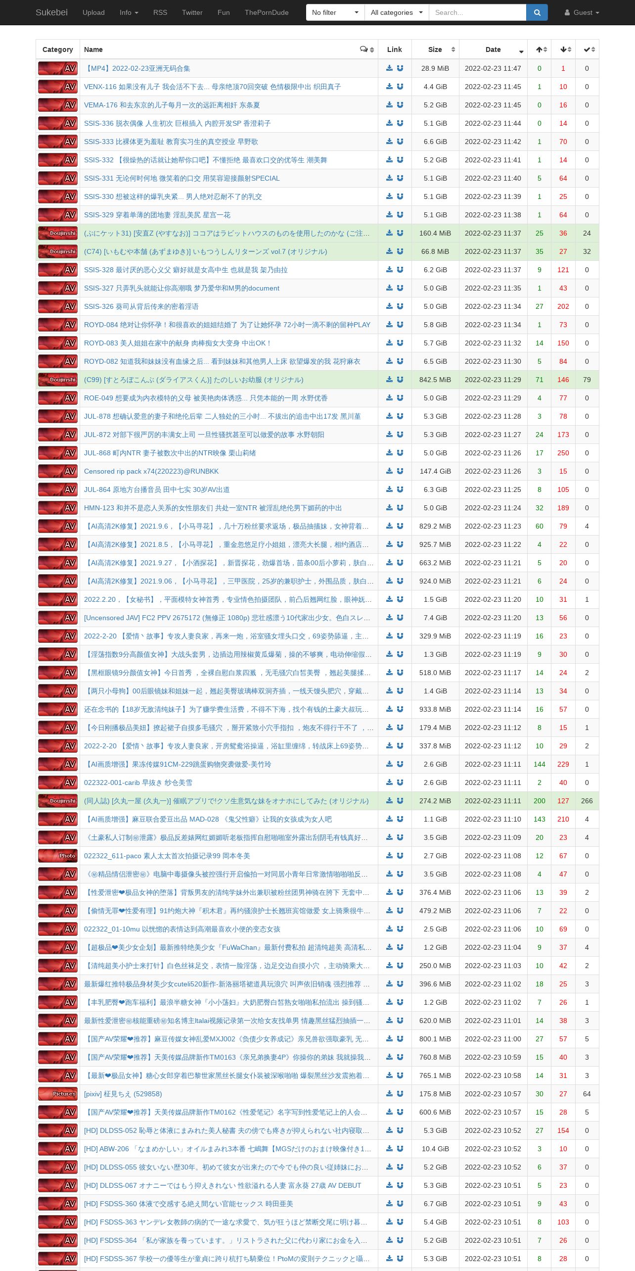Expand the Info menu in navbar
The image size is (635, 1271).
[x=129, y=12]
